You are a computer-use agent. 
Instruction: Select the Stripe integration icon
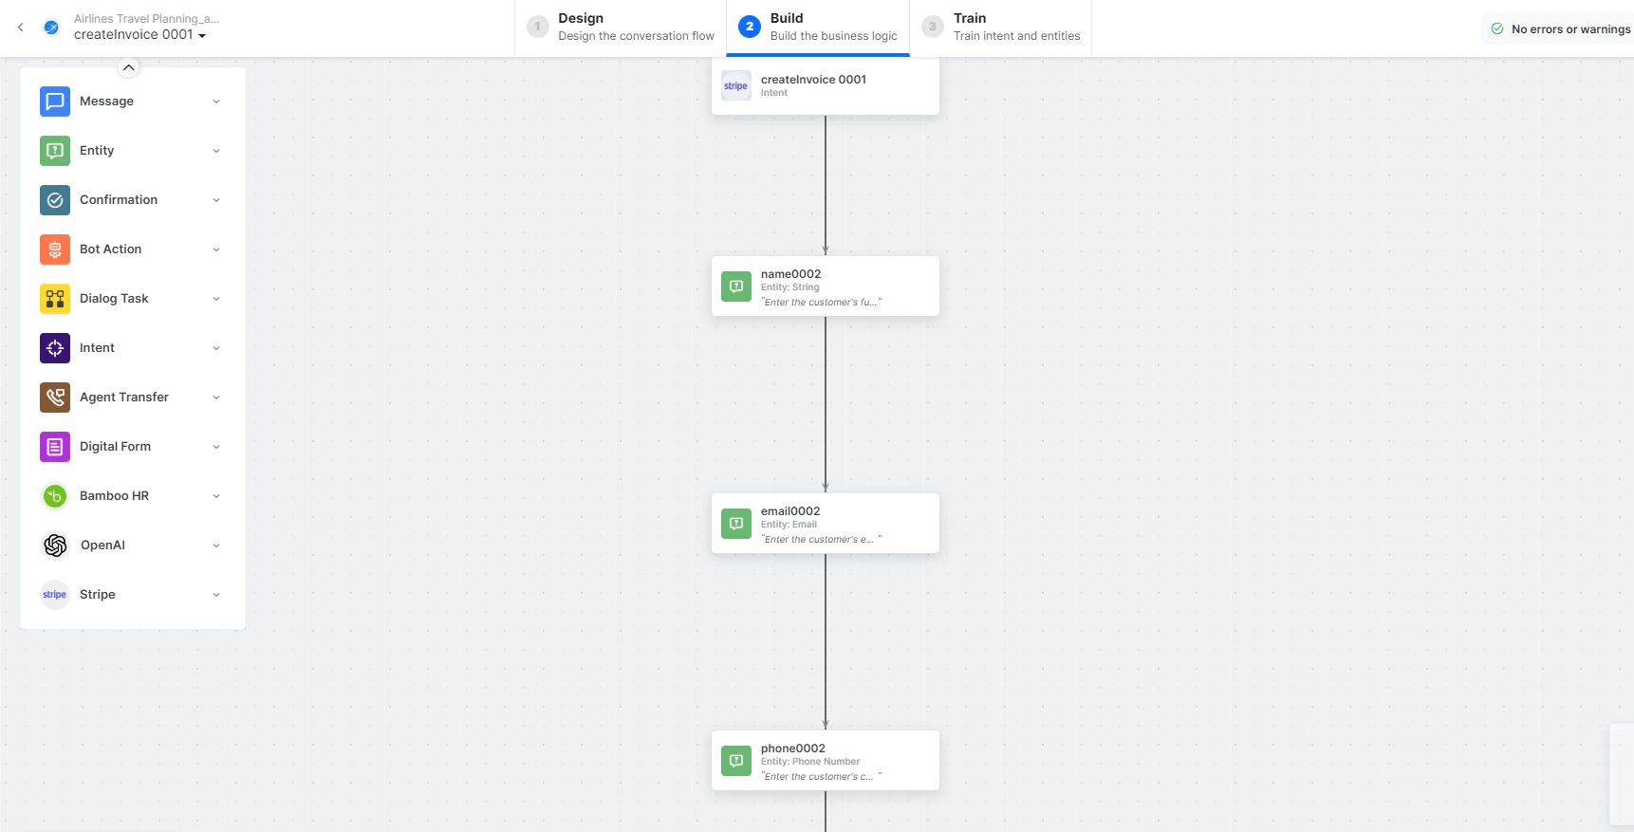(54, 594)
